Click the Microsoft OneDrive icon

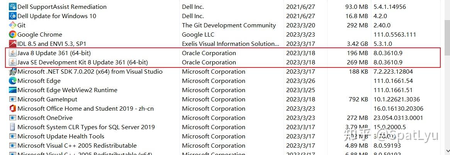click(12, 118)
